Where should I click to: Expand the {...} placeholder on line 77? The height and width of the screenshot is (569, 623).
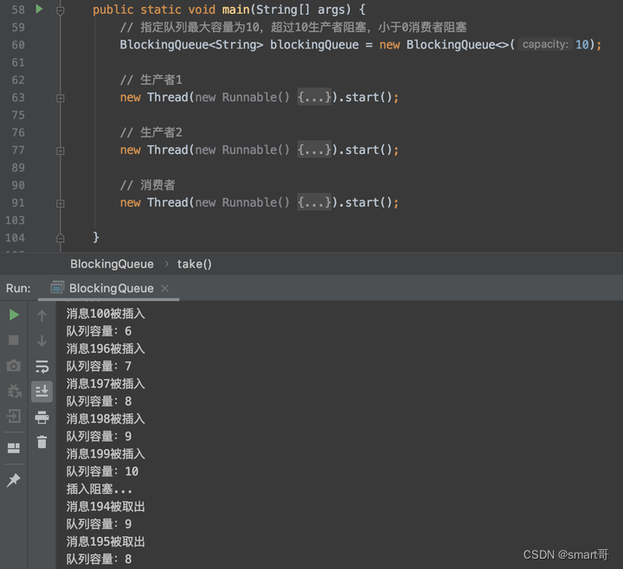pos(314,150)
